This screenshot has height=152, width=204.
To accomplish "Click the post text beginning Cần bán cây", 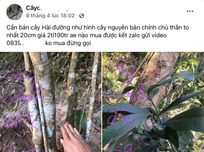I will [98, 35].
